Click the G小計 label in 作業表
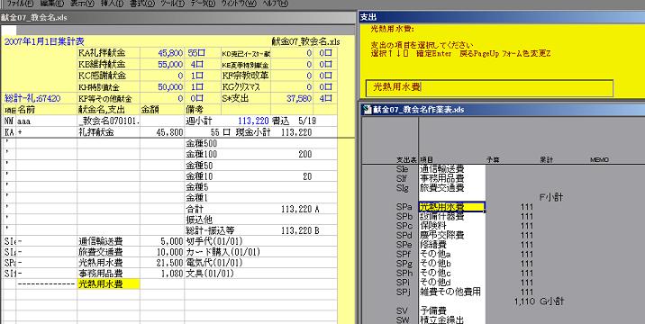Screen dimensions: 645x324 coord(551,301)
